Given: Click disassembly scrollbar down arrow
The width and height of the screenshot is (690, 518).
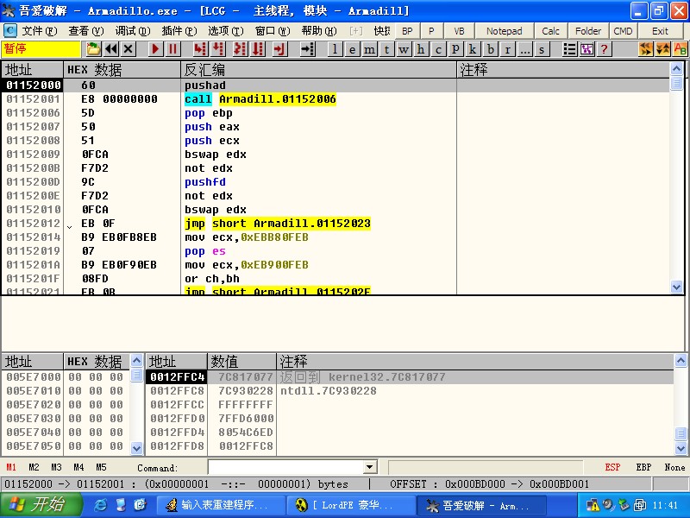Looking at the screenshot, I should coord(677,287).
